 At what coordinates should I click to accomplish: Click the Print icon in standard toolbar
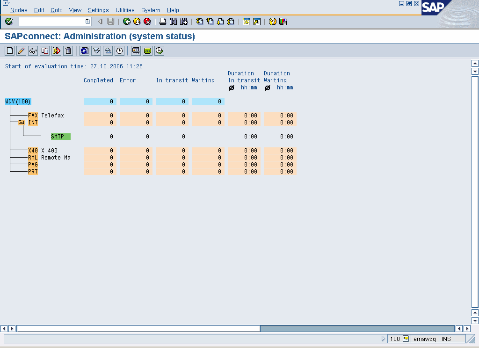[163, 22]
